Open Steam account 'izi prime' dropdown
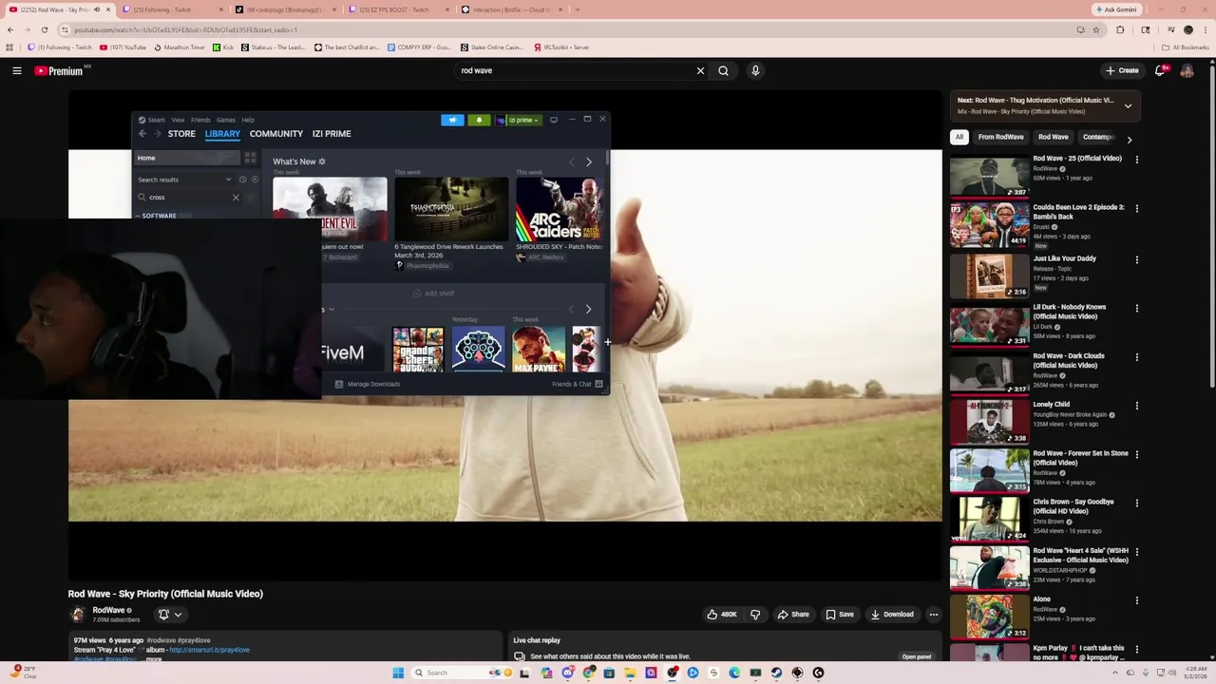The width and height of the screenshot is (1216, 684). click(518, 120)
